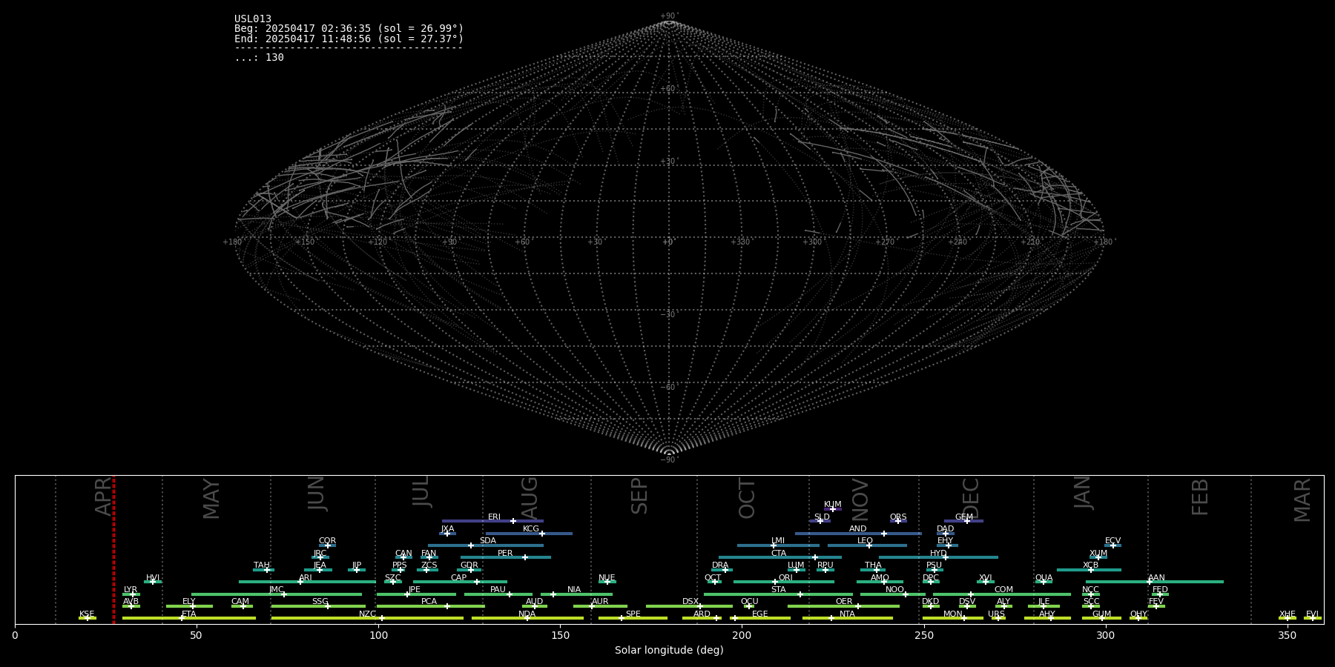Click the DEC month label

[x=970, y=499]
